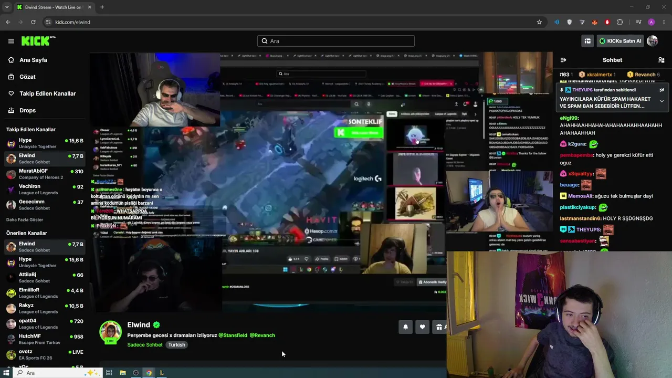Click the Elwind channel name heading

click(139, 325)
